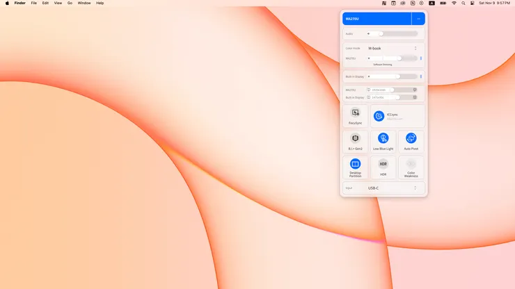Toggle the Low Blue Light mode

(x=383, y=142)
